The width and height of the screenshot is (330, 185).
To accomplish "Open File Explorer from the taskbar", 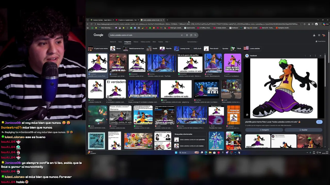I will tap(210, 153).
